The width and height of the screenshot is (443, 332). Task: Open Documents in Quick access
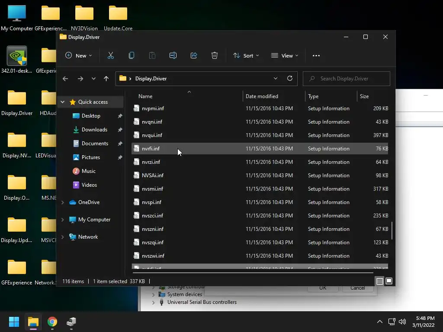click(95, 144)
